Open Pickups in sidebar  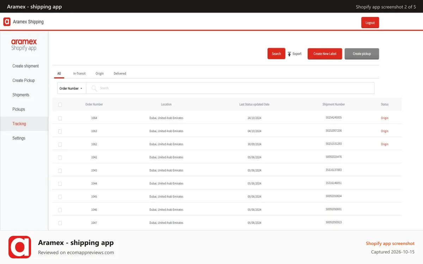[19, 109]
